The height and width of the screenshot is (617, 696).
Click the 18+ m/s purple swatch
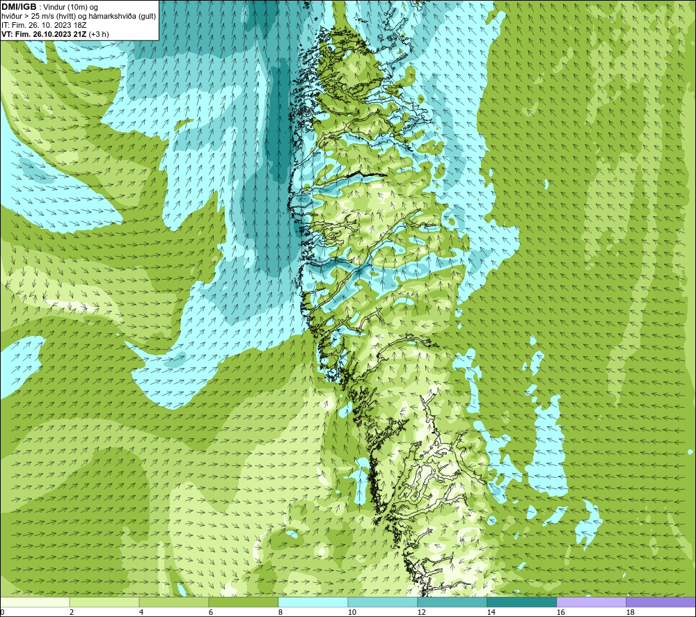click(x=661, y=602)
